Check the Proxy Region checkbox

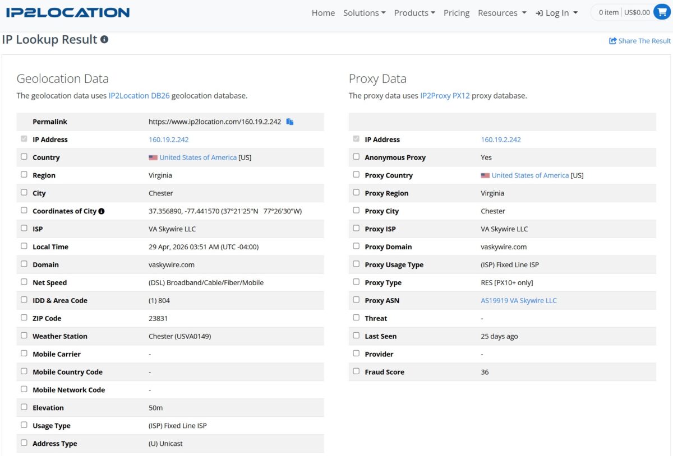[356, 193]
